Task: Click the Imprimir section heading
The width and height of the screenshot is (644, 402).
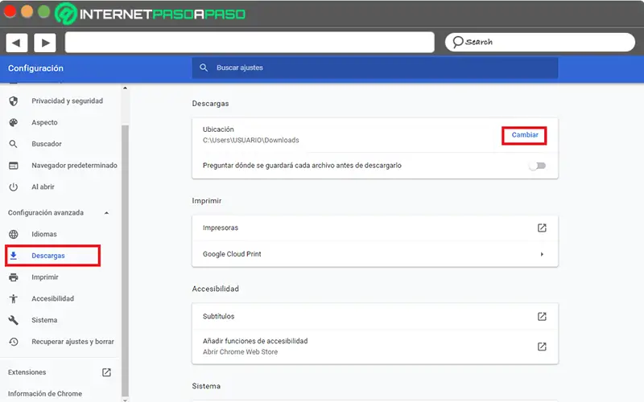Action: 207,200
